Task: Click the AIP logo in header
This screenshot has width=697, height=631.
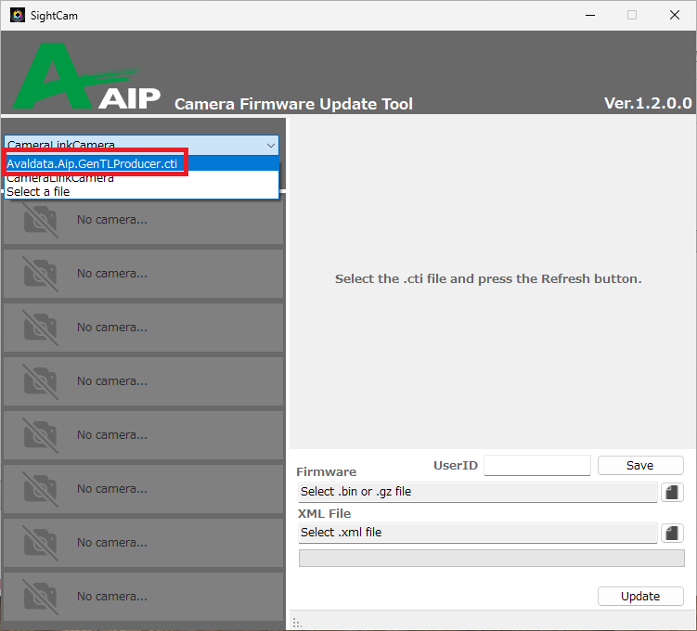Action: point(85,76)
